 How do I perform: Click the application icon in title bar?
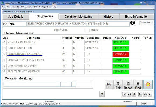pos(2,3)
